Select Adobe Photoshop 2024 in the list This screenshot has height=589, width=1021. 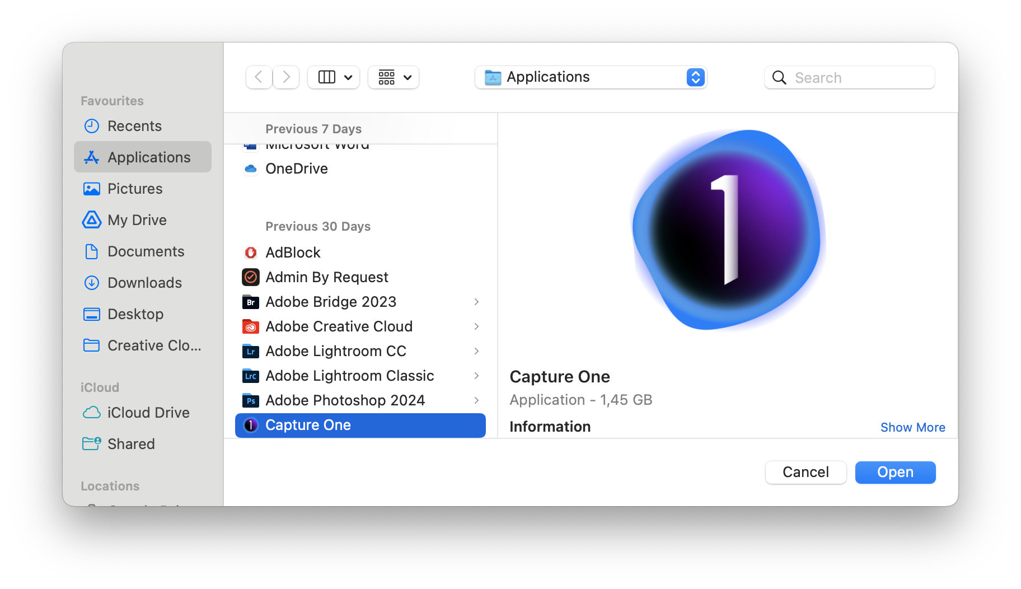360,400
